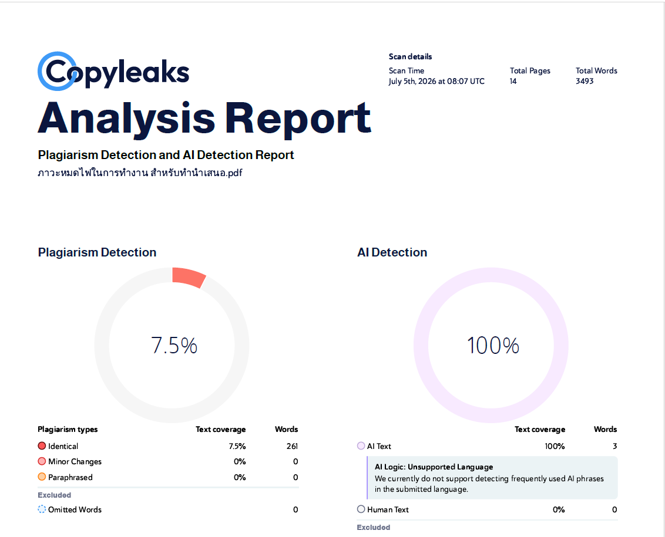Select the red Identical indicator dot
Screen dimensions: 665x537
click(x=42, y=446)
